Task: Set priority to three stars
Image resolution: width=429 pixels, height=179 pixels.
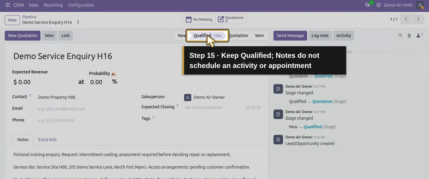Action: 259,107
